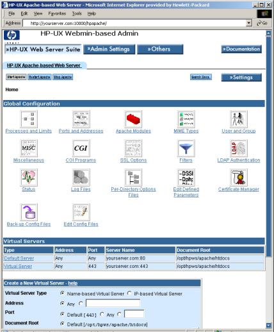
Task: Select the Any port radio button
Action: point(102,314)
